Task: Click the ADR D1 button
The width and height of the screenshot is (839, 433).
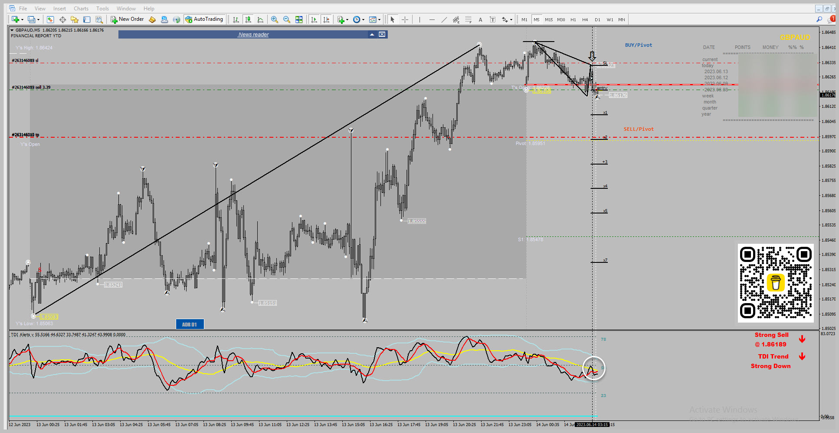Action: pyautogui.click(x=190, y=324)
